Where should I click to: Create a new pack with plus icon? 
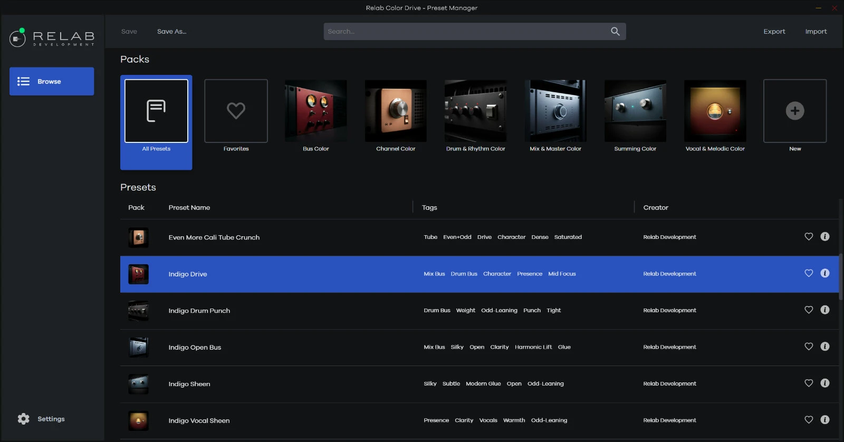[794, 111]
